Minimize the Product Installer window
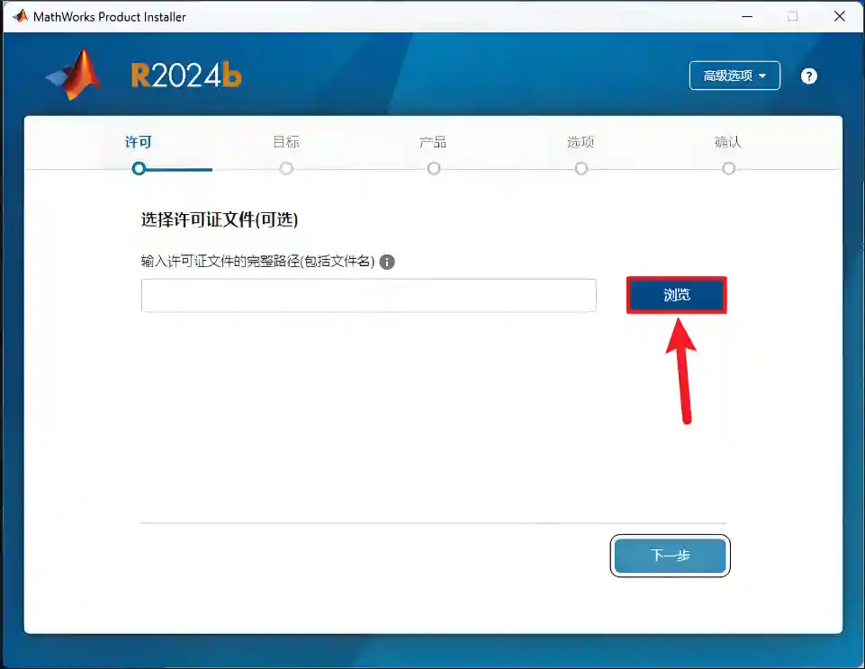Image resolution: width=865 pixels, height=669 pixels. click(746, 16)
